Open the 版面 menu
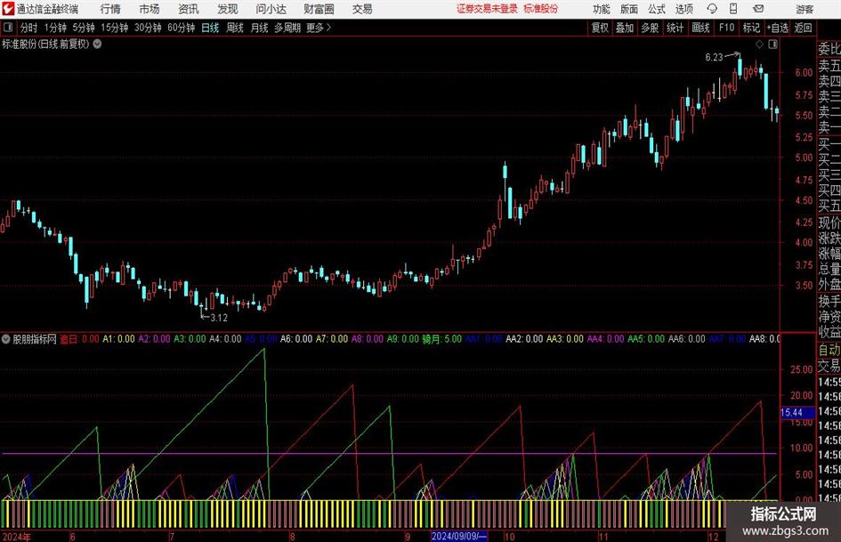Screen dimensions: 841x542 (x=629, y=9)
